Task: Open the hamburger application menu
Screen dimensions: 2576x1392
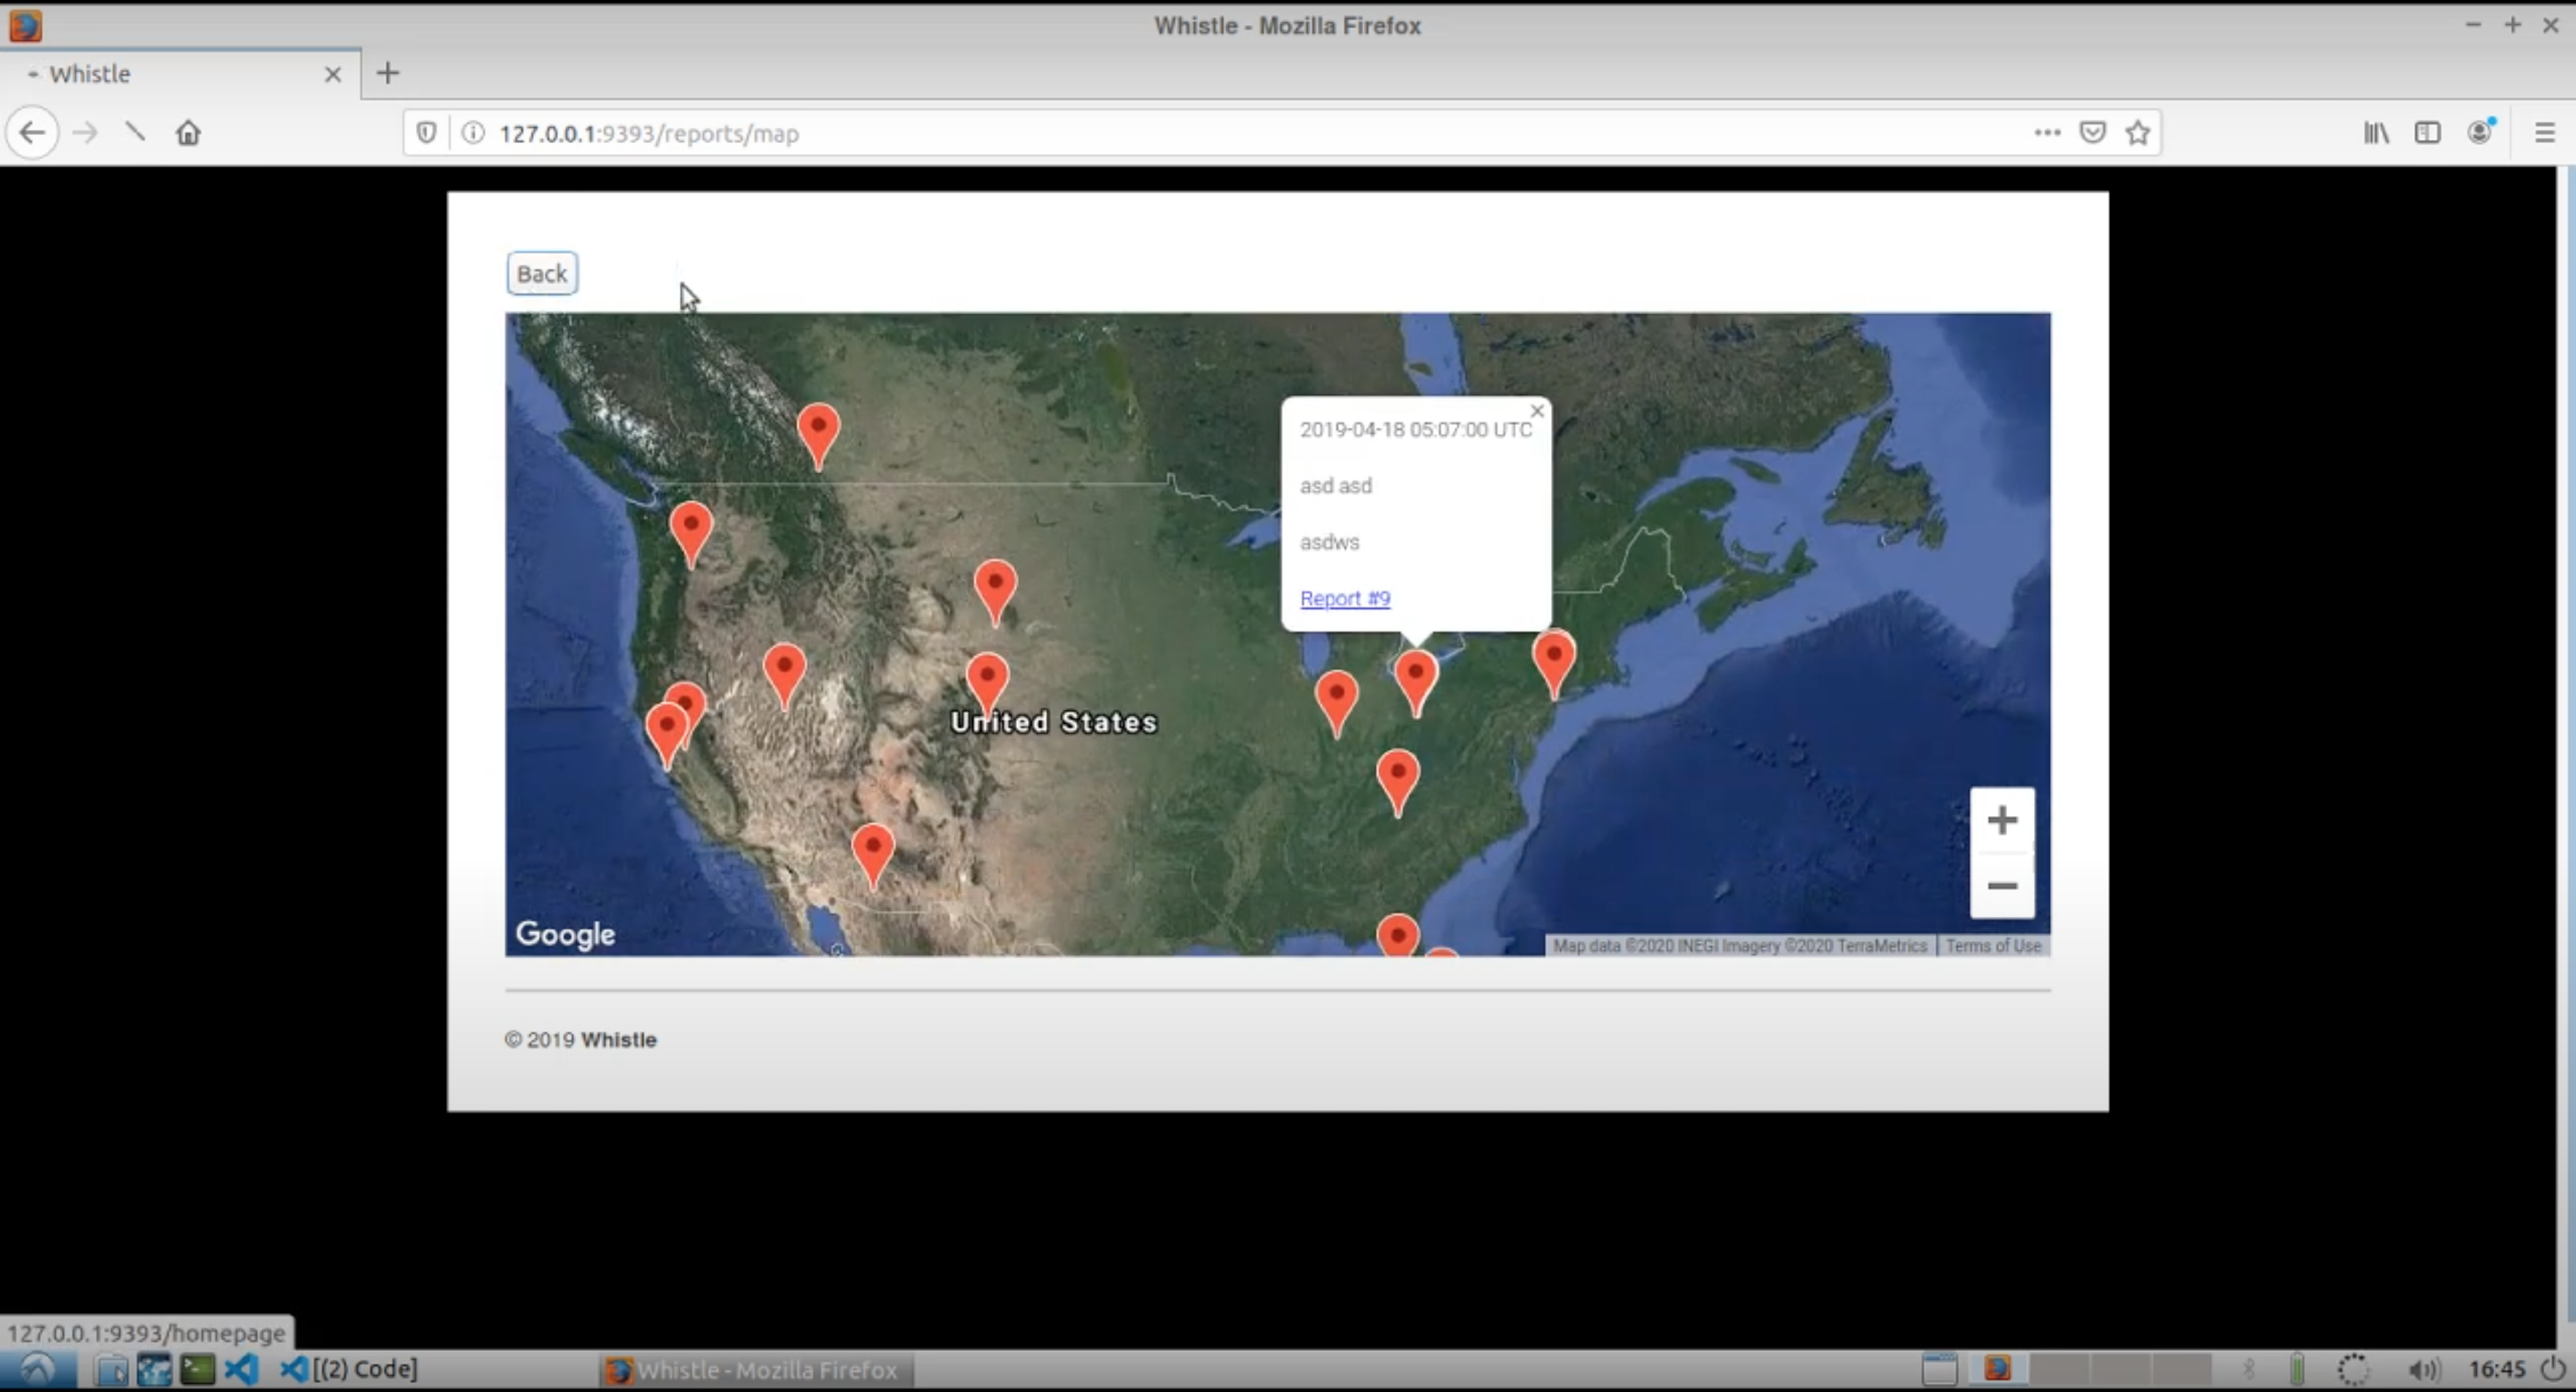Action: click(x=2544, y=132)
